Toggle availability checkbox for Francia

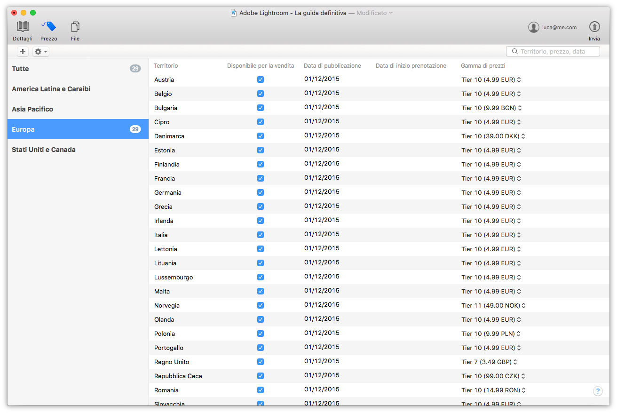(261, 178)
